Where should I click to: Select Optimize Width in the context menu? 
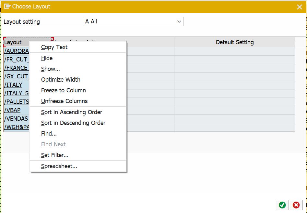tap(60, 79)
